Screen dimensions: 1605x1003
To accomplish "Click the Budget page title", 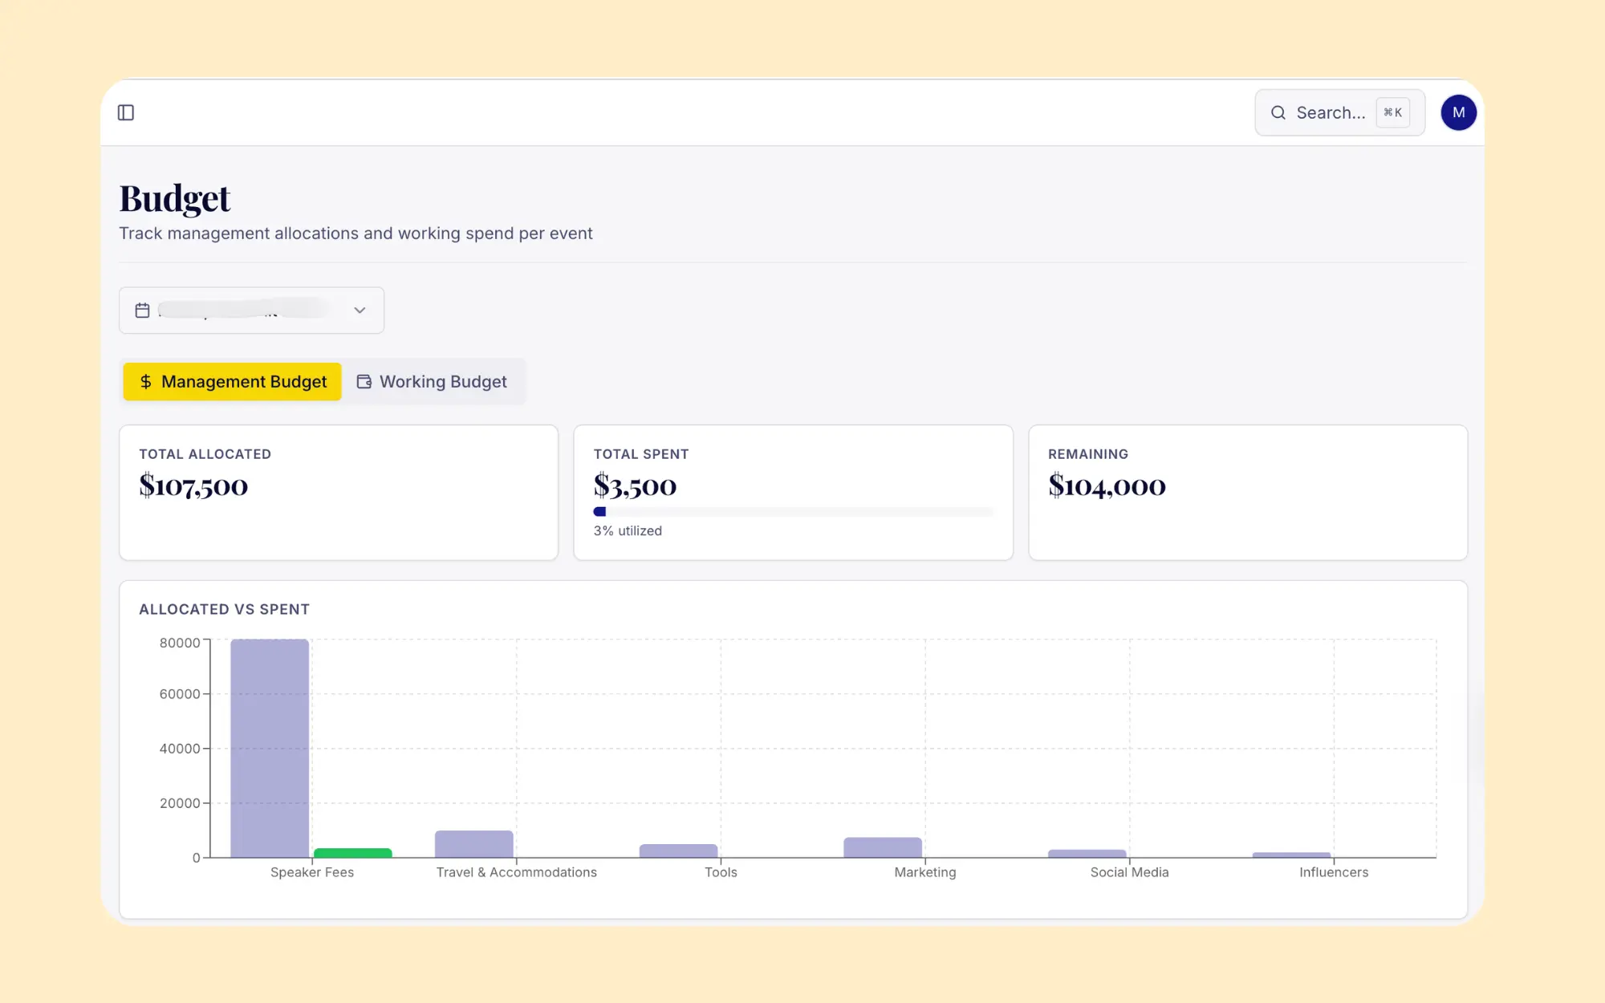I will pyautogui.click(x=175, y=199).
